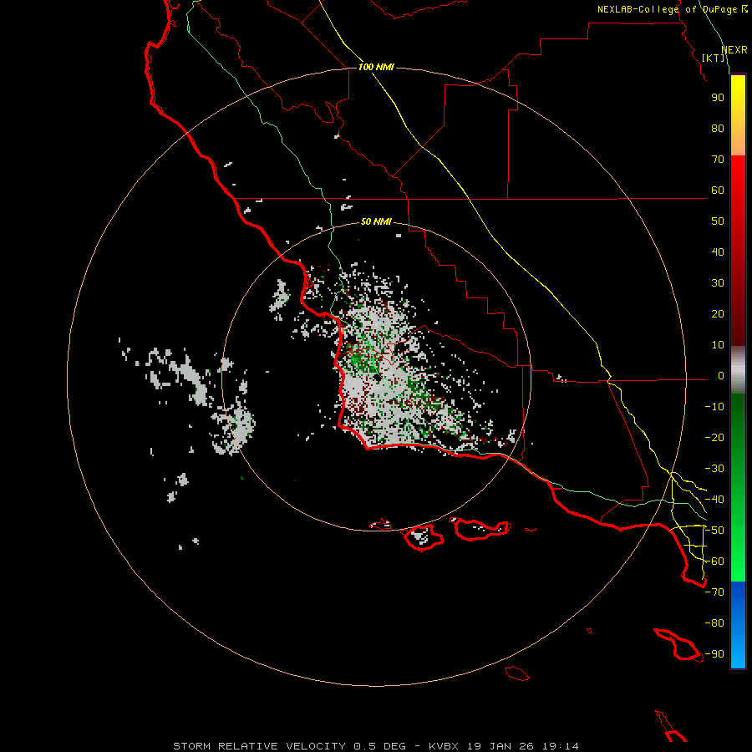Click the -40 value on velocity scale

(714, 500)
